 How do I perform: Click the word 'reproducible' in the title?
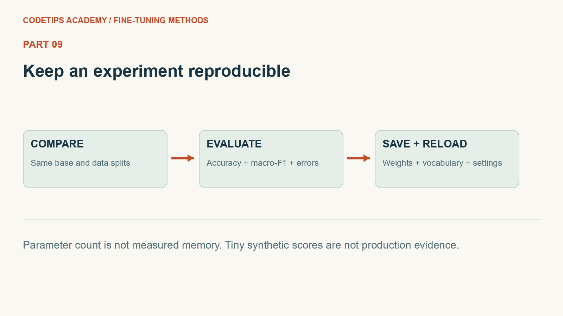click(x=239, y=71)
